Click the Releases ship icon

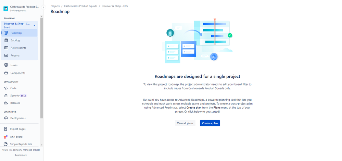(x=6, y=103)
